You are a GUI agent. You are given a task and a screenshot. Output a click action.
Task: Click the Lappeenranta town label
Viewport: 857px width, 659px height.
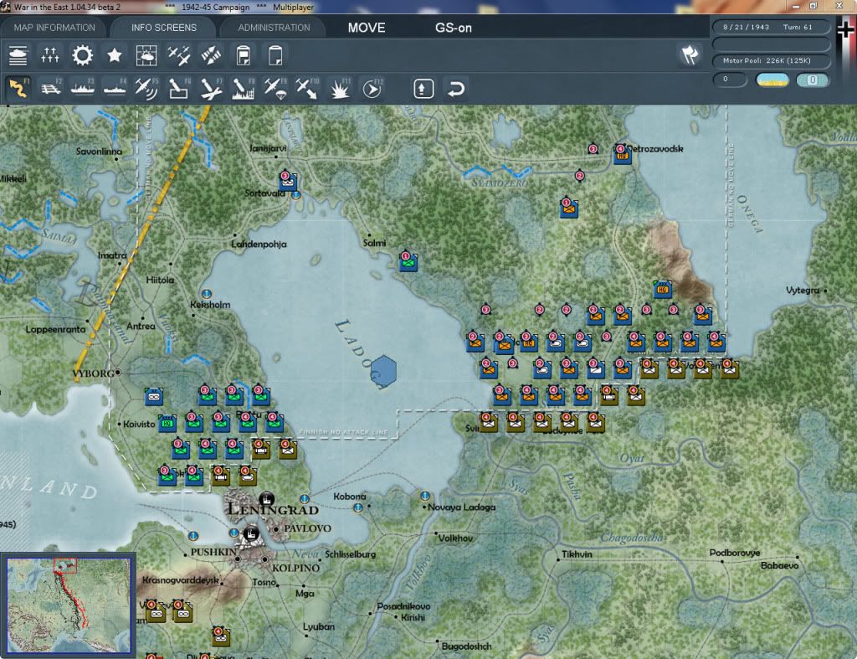coord(55,329)
